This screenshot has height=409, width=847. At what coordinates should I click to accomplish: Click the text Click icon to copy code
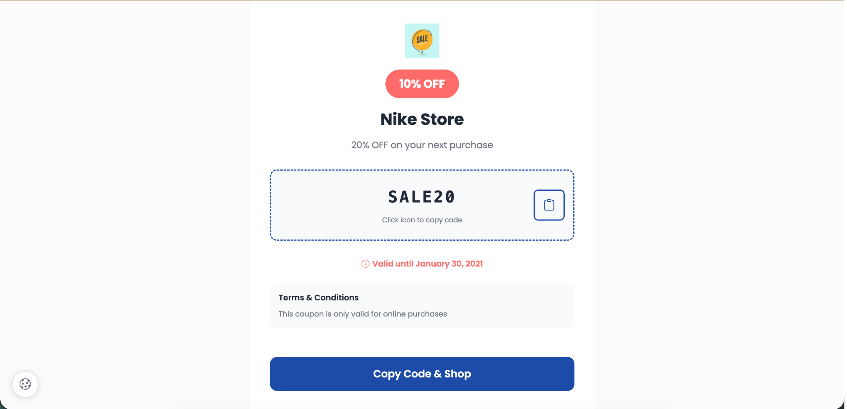[422, 220]
